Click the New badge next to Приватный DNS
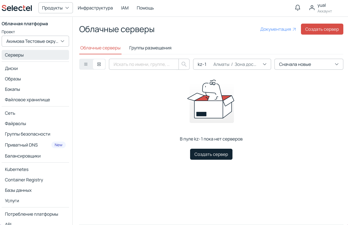The image size is (348, 225). pos(59,145)
